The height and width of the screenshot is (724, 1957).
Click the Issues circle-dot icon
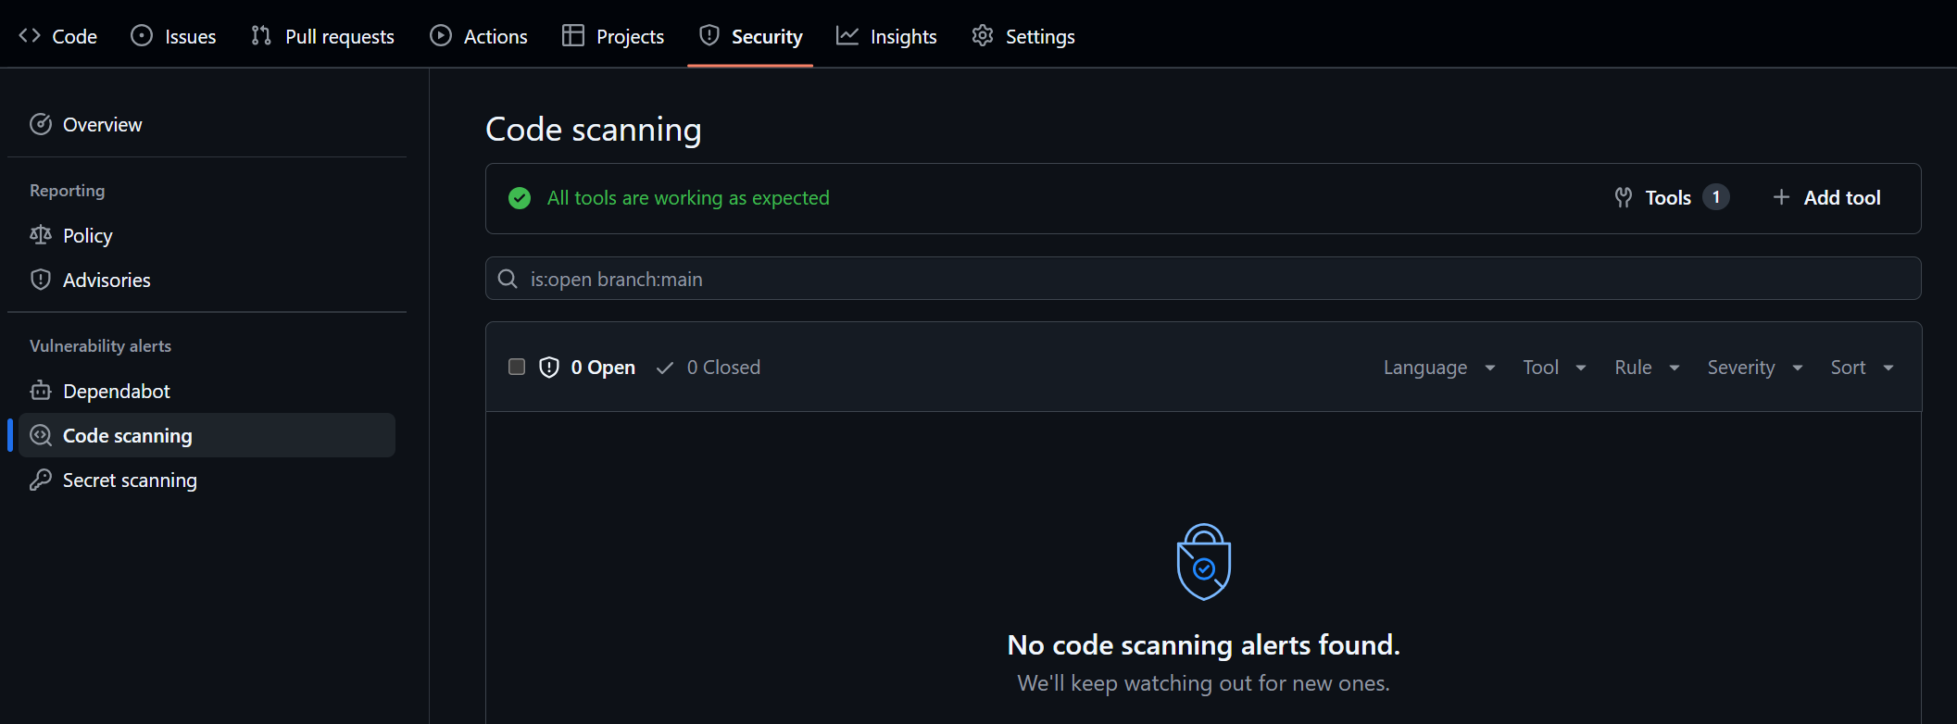coord(142,36)
